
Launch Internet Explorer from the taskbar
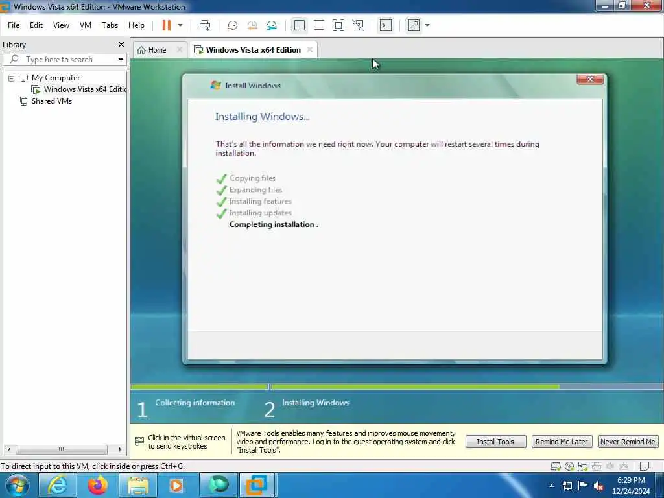pyautogui.click(x=58, y=485)
